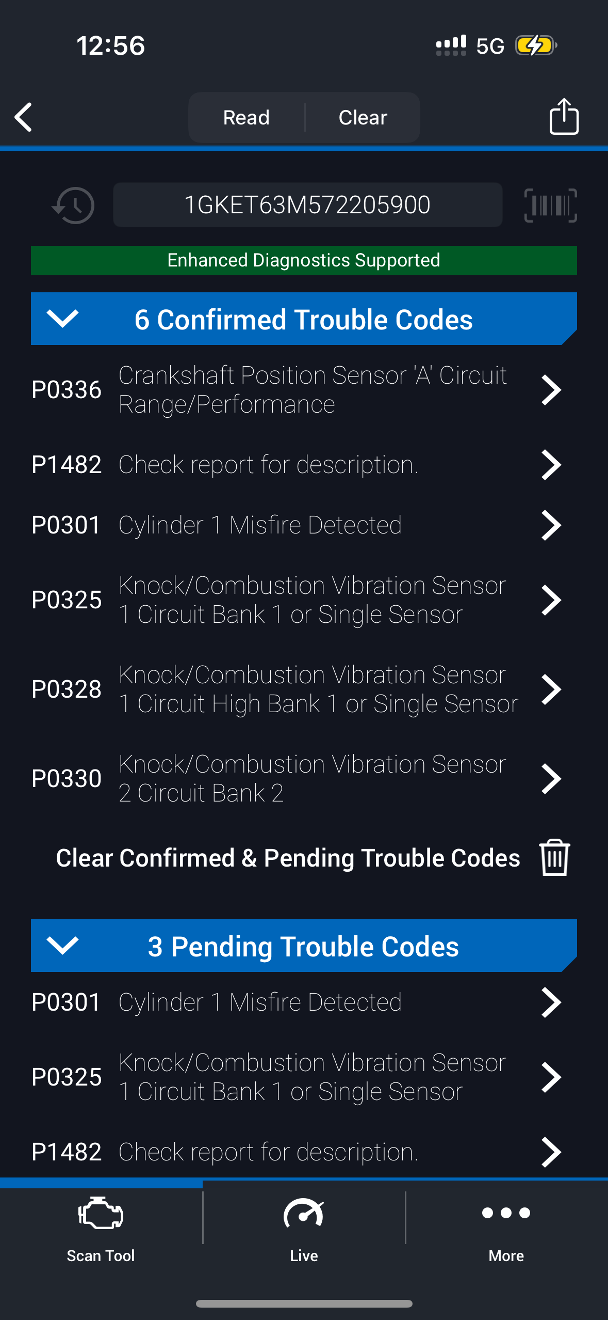608x1320 pixels.
Task: Open VIN history clock icon
Action: tap(74, 205)
